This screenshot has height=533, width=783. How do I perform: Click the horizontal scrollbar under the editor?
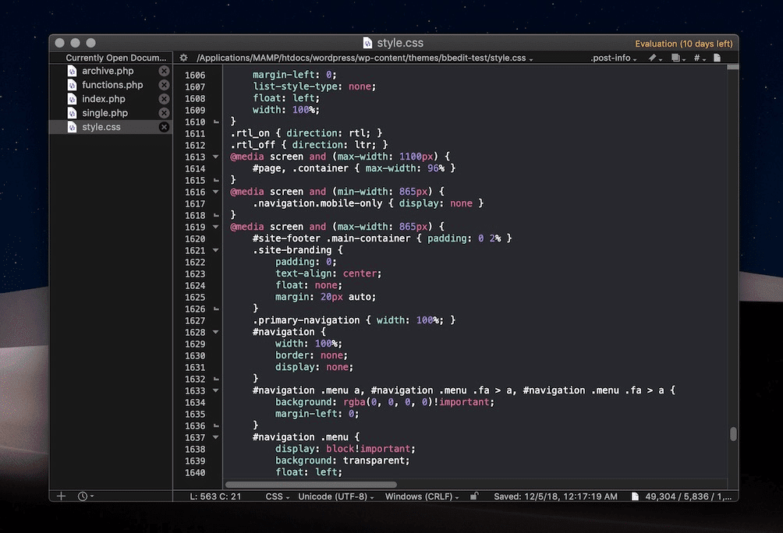[310, 485]
